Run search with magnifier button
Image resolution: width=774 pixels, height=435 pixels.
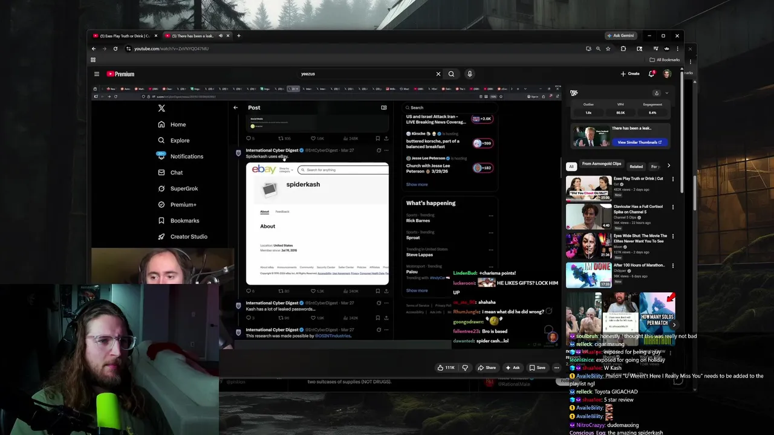point(451,74)
